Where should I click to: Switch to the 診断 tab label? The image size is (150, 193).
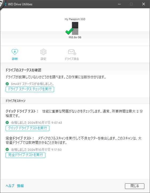[15, 59]
